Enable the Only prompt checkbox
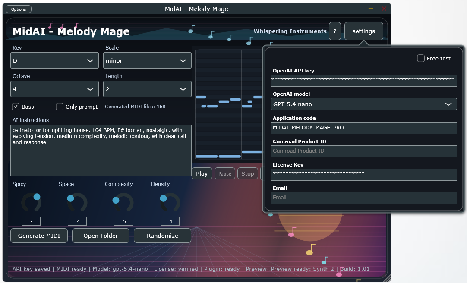This screenshot has height=283, width=467. click(60, 107)
